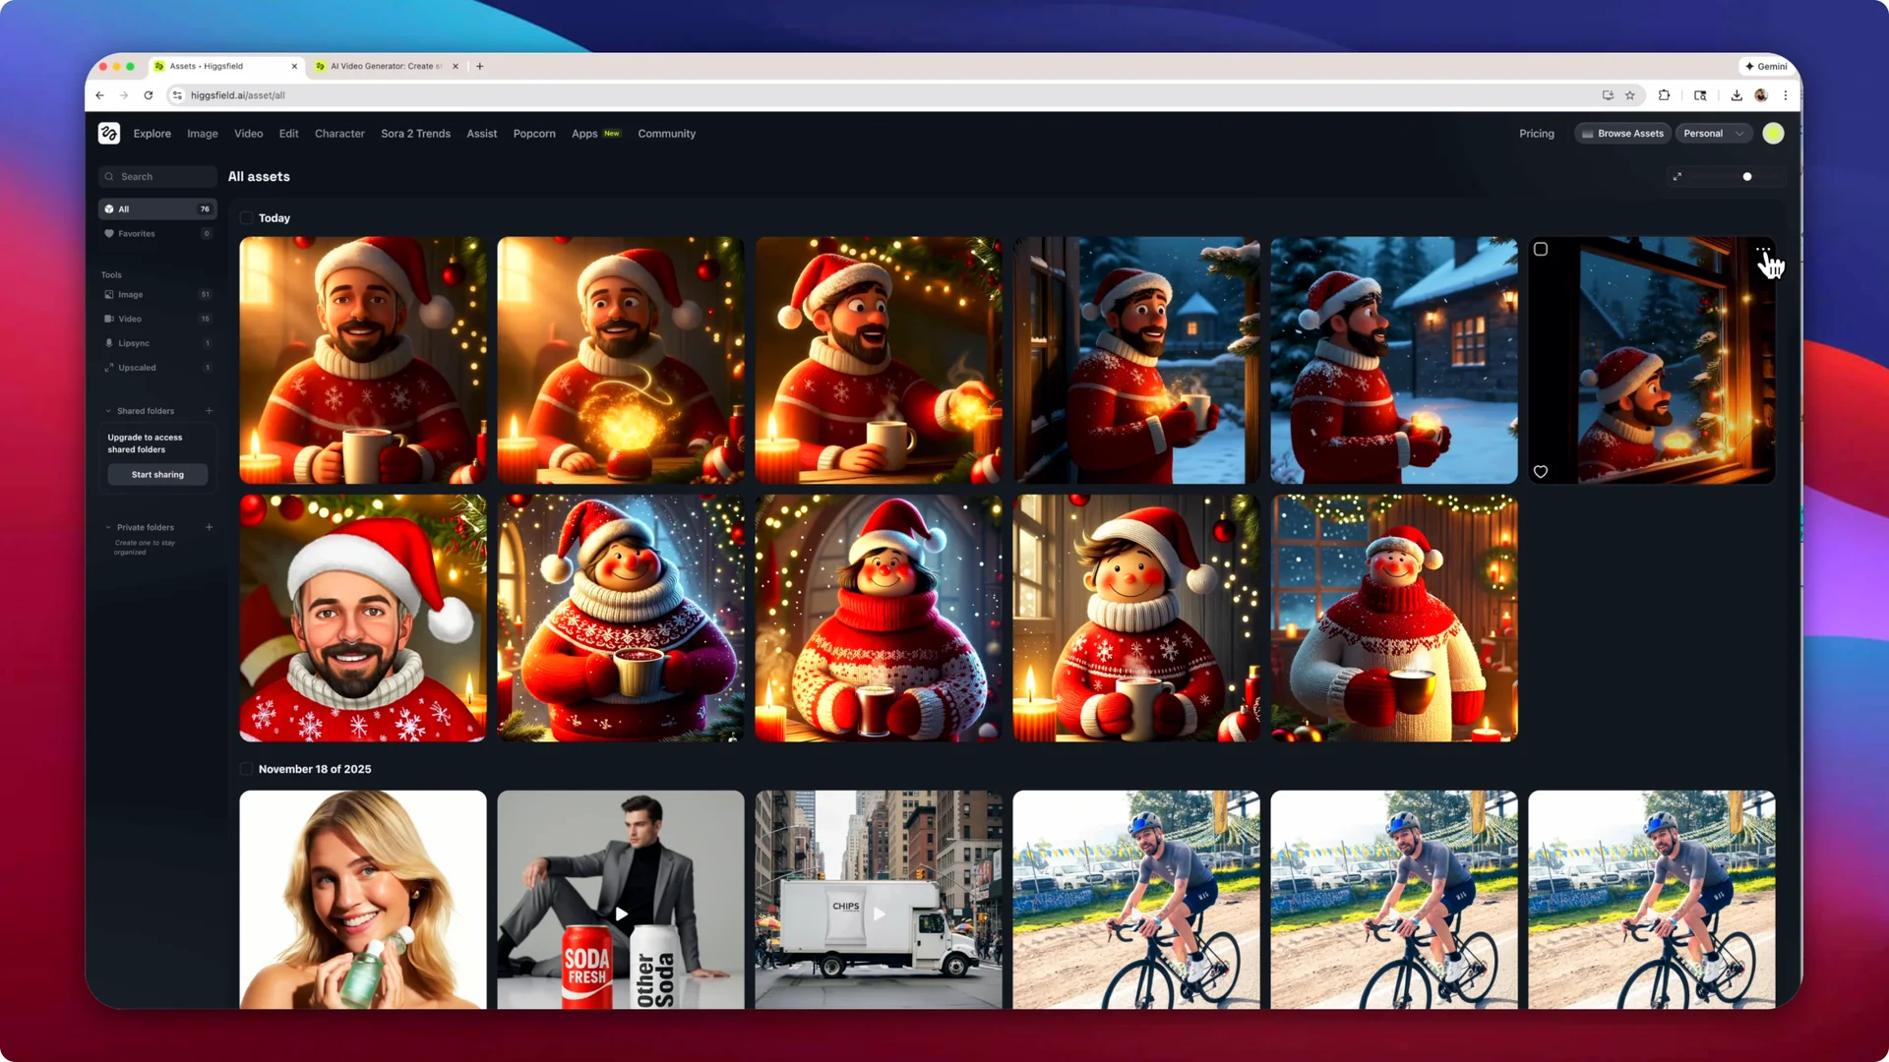The width and height of the screenshot is (1889, 1062).
Task: Click the Start sharing button
Action: (x=156, y=474)
